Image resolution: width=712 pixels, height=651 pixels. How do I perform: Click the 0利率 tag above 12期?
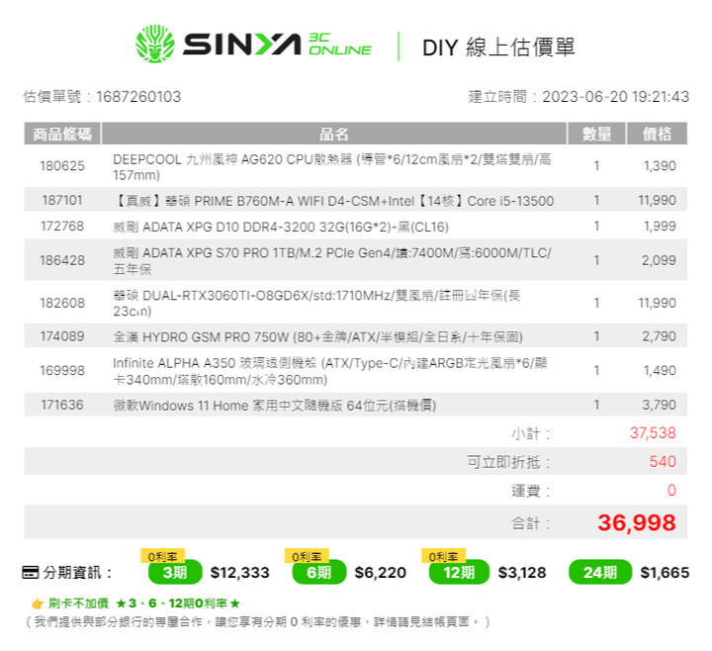(x=444, y=556)
